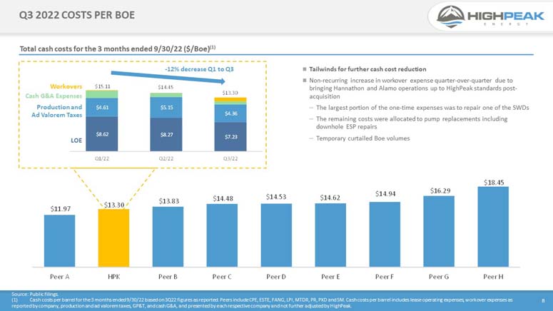Click the $13.30 total above Q3/22 stacked bar
This screenshot has height=311, width=553.
[x=230, y=93]
